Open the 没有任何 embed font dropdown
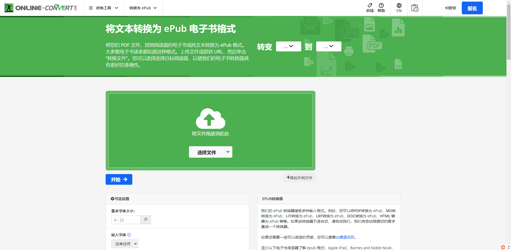This screenshot has width=511, height=250. tap(125, 244)
